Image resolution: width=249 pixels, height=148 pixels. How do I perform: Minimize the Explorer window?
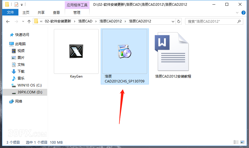tap(214, 4)
